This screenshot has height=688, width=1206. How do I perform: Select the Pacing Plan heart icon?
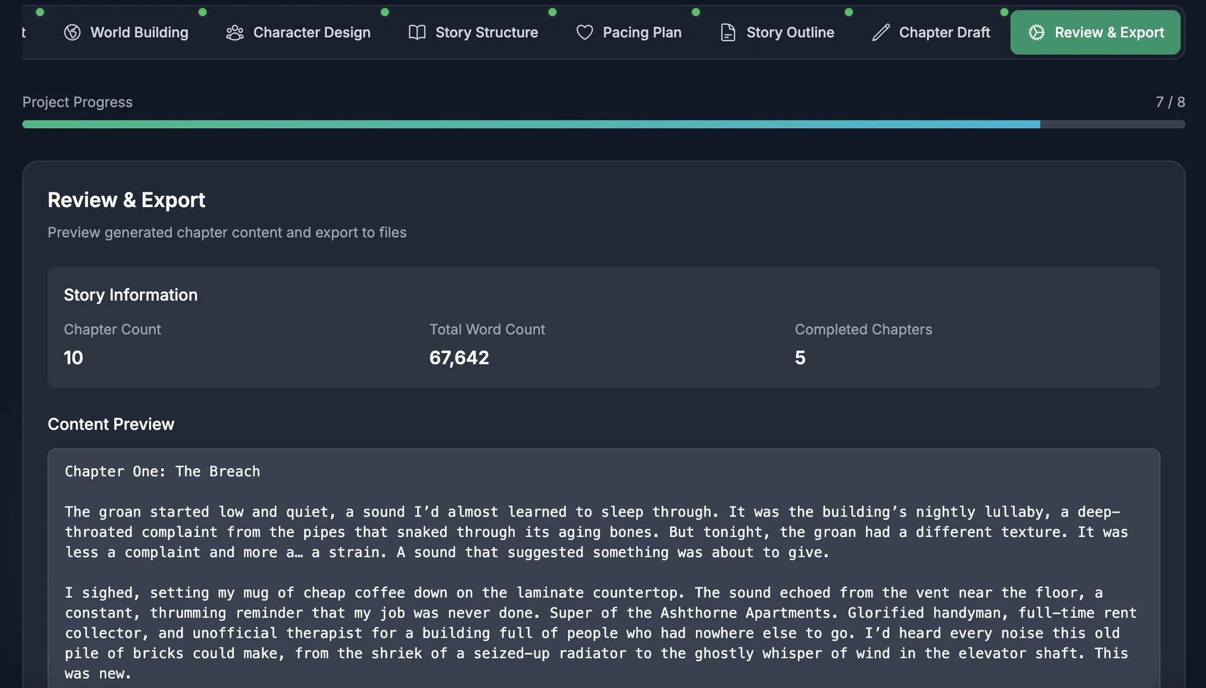(x=583, y=32)
